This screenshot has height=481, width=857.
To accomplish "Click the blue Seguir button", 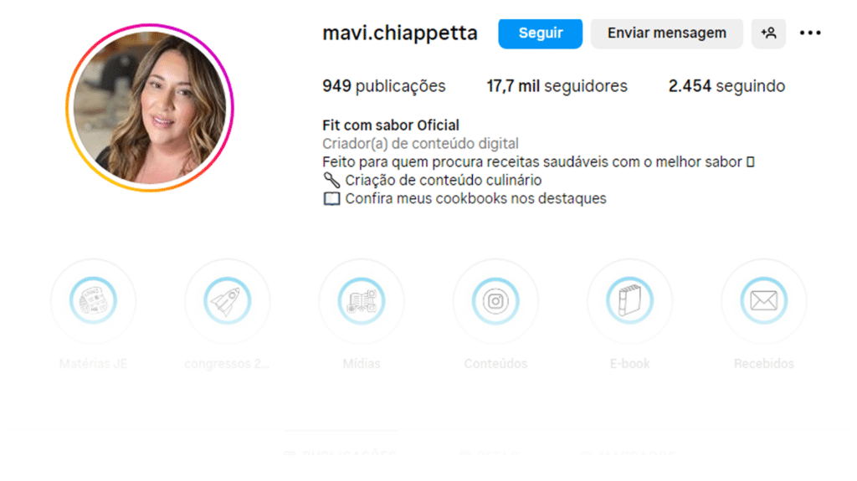I will click(x=540, y=33).
